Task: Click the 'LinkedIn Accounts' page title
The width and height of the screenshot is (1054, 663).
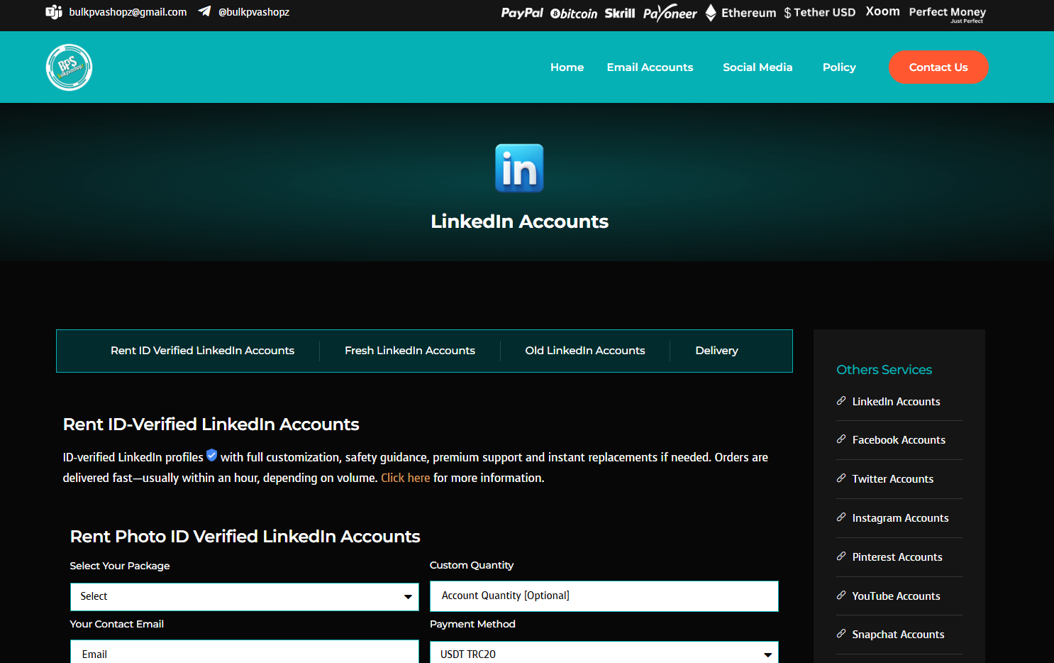Action: (x=519, y=221)
